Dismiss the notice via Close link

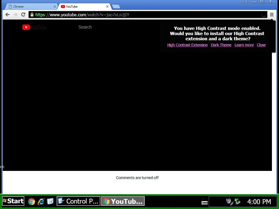point(261,45)
